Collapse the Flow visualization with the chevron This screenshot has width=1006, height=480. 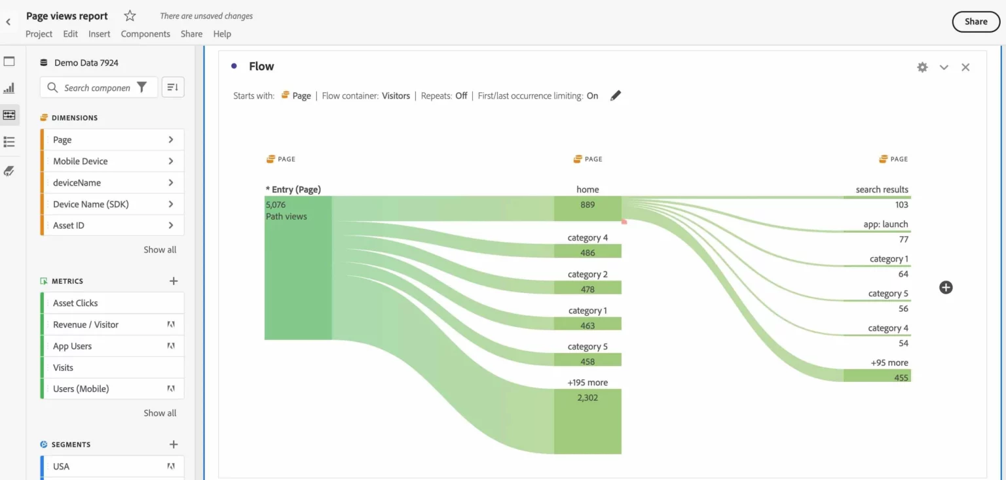944,67
